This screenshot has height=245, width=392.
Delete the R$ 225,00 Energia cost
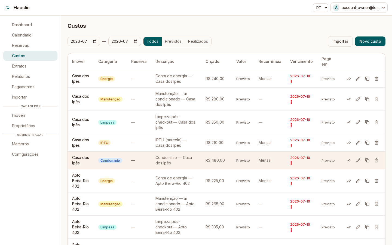click(376, 181)
